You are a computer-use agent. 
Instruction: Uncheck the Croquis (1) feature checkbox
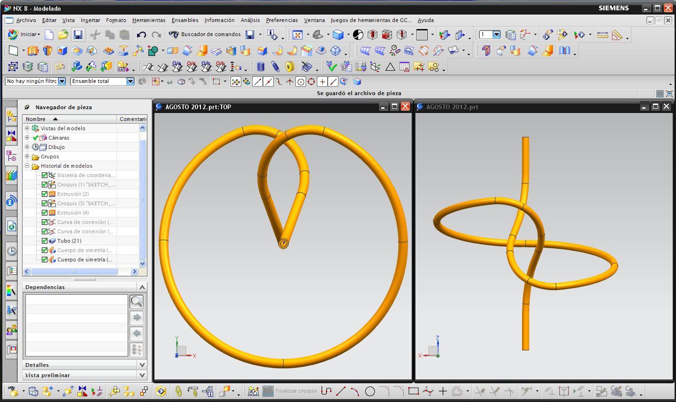coord(45,185)
